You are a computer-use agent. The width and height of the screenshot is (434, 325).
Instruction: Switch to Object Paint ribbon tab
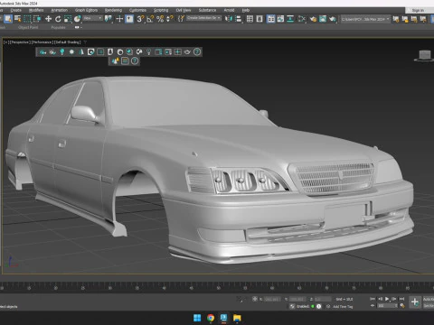28,27
